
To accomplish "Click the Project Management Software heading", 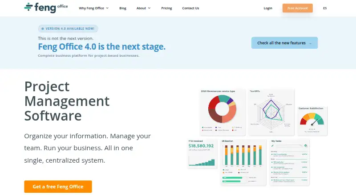I will [67, 101].
